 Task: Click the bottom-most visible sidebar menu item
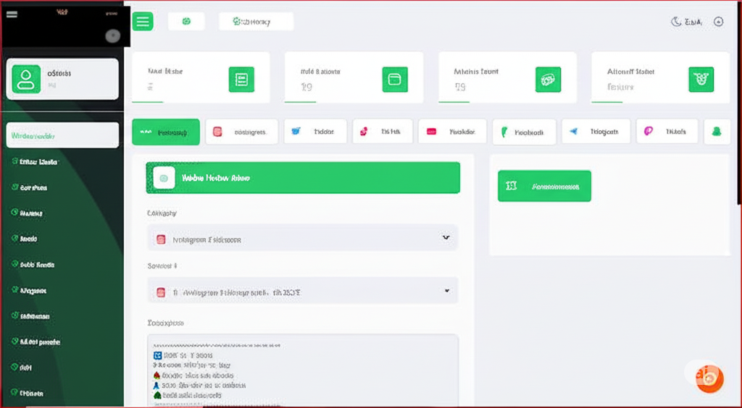28,393
